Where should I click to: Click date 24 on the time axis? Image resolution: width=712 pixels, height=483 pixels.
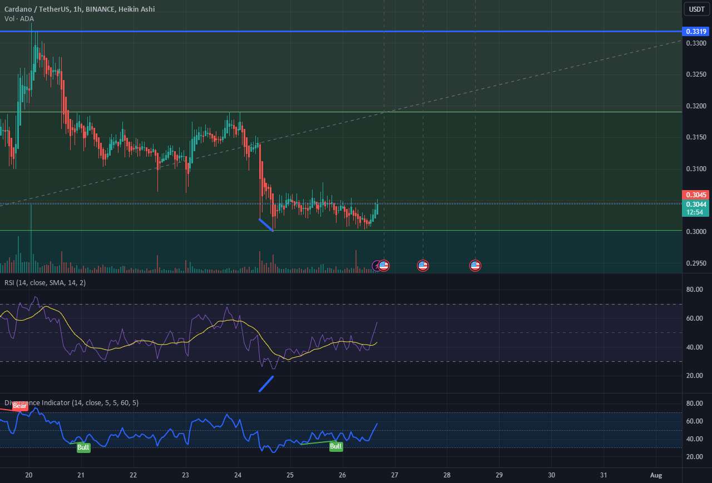point(238,475)
